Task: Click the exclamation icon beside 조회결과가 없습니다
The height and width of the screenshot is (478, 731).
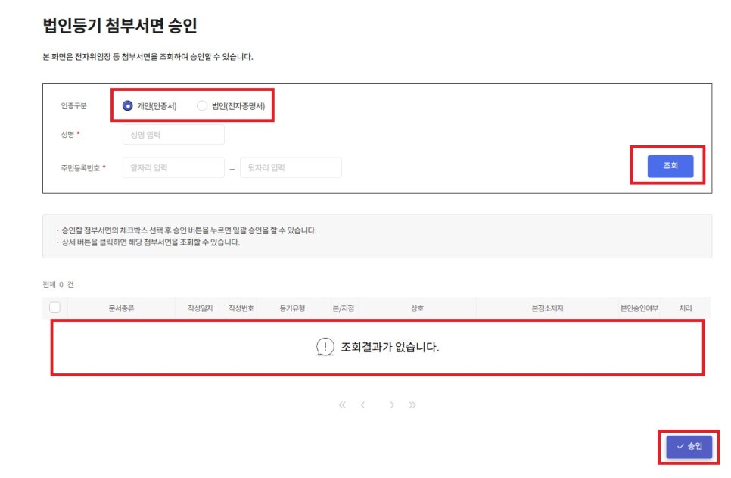Action: 325,347
